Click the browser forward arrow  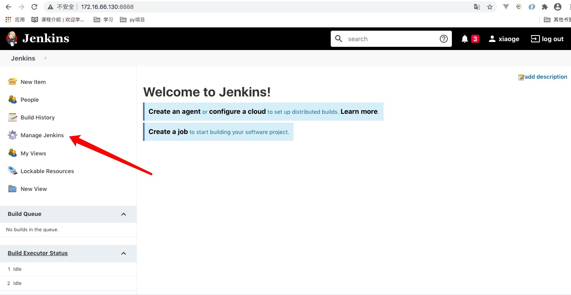coord(21,7)
